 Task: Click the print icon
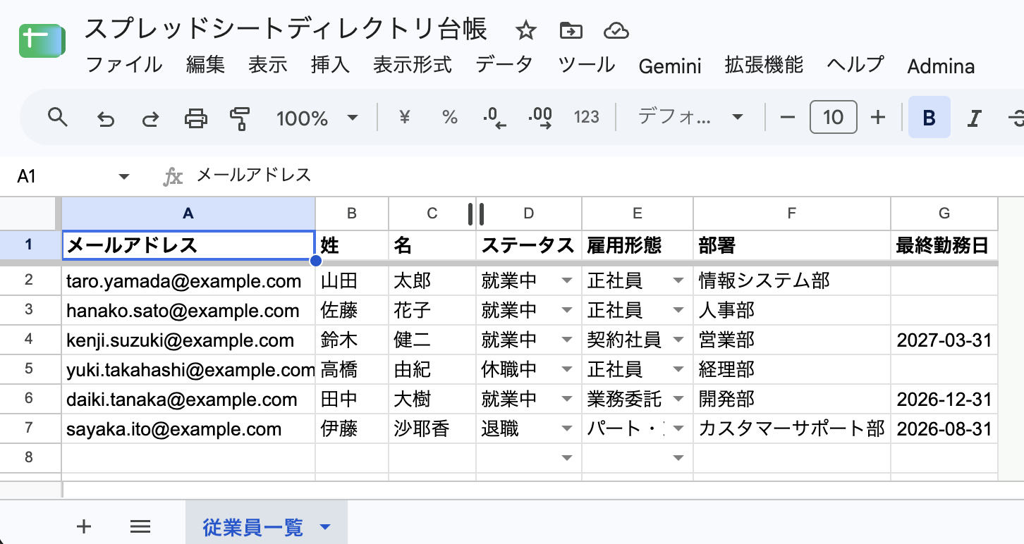tap(195, 118)
